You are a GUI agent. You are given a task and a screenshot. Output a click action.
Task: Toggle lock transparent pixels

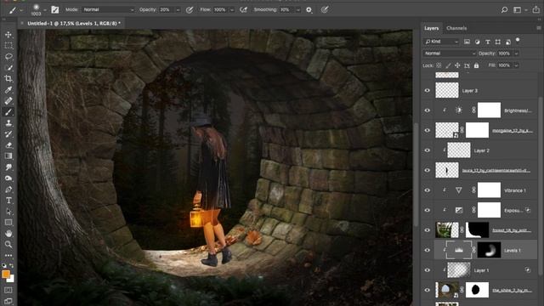pos(439,65)
